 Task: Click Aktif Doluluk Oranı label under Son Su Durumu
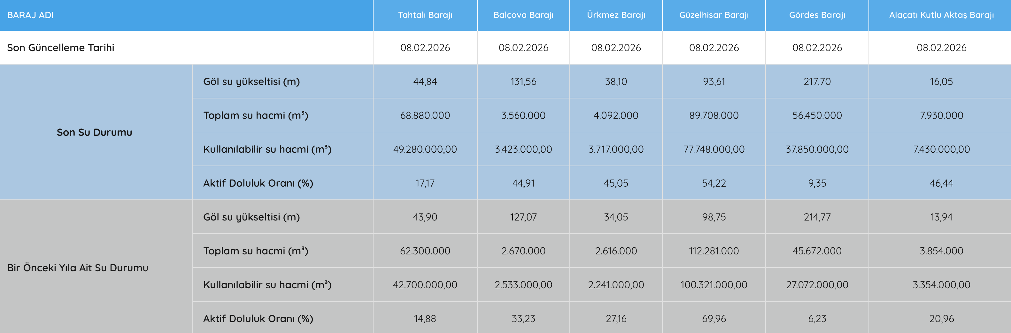[258, 183]
